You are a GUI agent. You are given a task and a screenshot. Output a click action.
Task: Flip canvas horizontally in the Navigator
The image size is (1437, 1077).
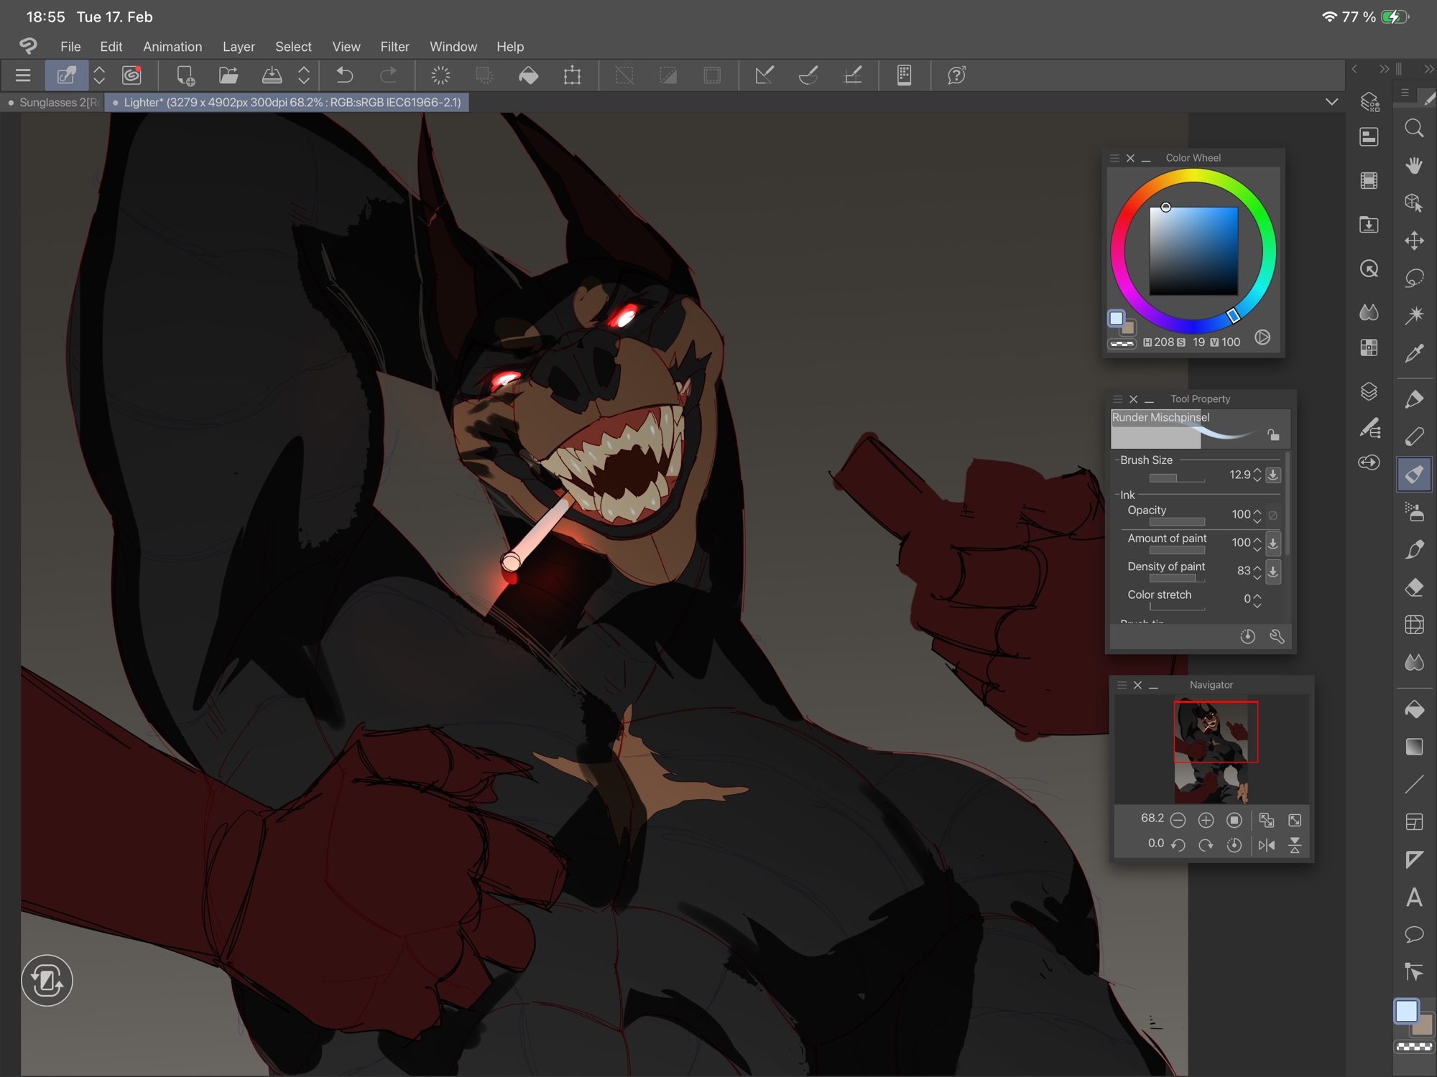(1267, 845)
